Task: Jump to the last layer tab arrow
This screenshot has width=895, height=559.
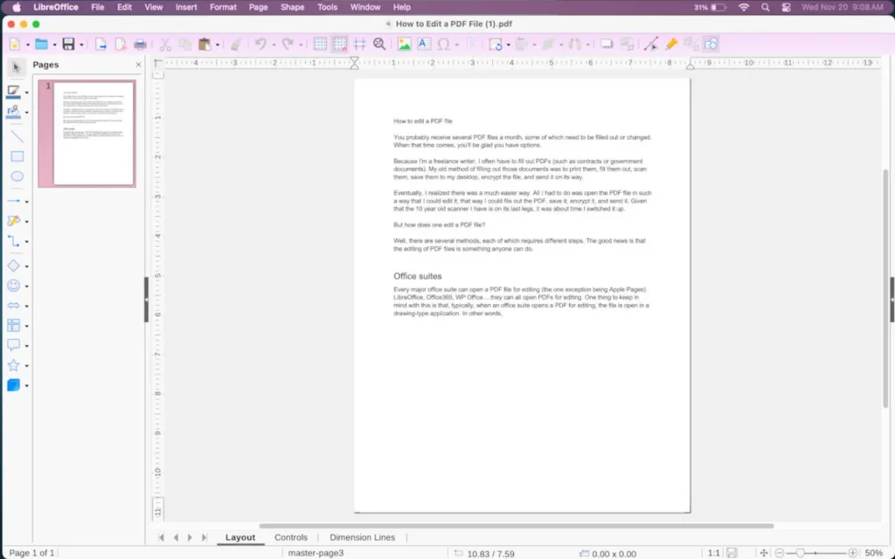Action: coord(204,537)
